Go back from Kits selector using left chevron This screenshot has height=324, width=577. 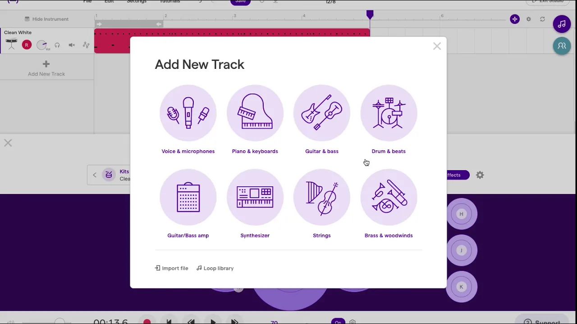click(x=95, y=175)
